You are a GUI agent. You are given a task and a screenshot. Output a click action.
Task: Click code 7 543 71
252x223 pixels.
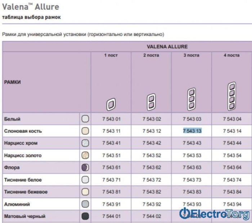pyautogui.click(x=111, y=179)
